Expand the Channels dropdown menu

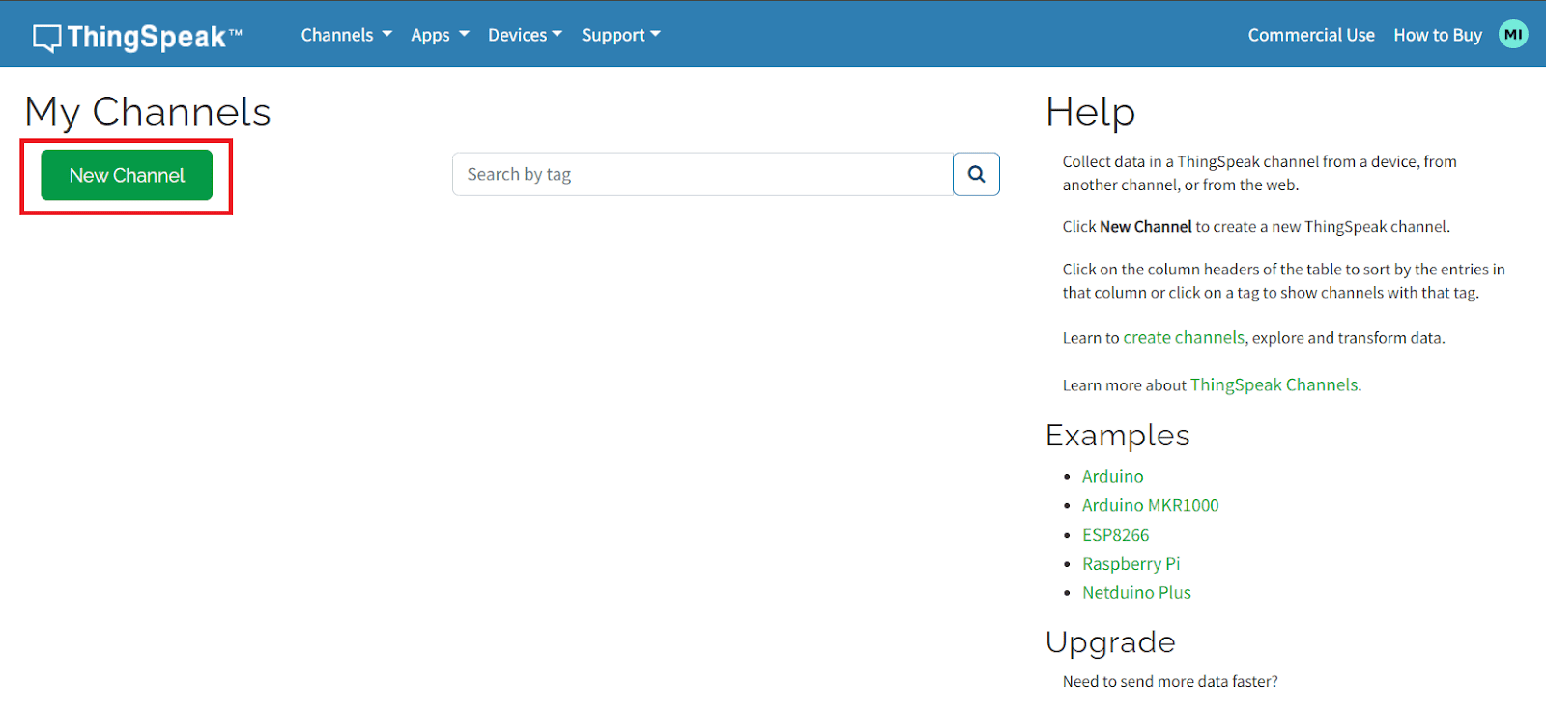pos(346,35)
